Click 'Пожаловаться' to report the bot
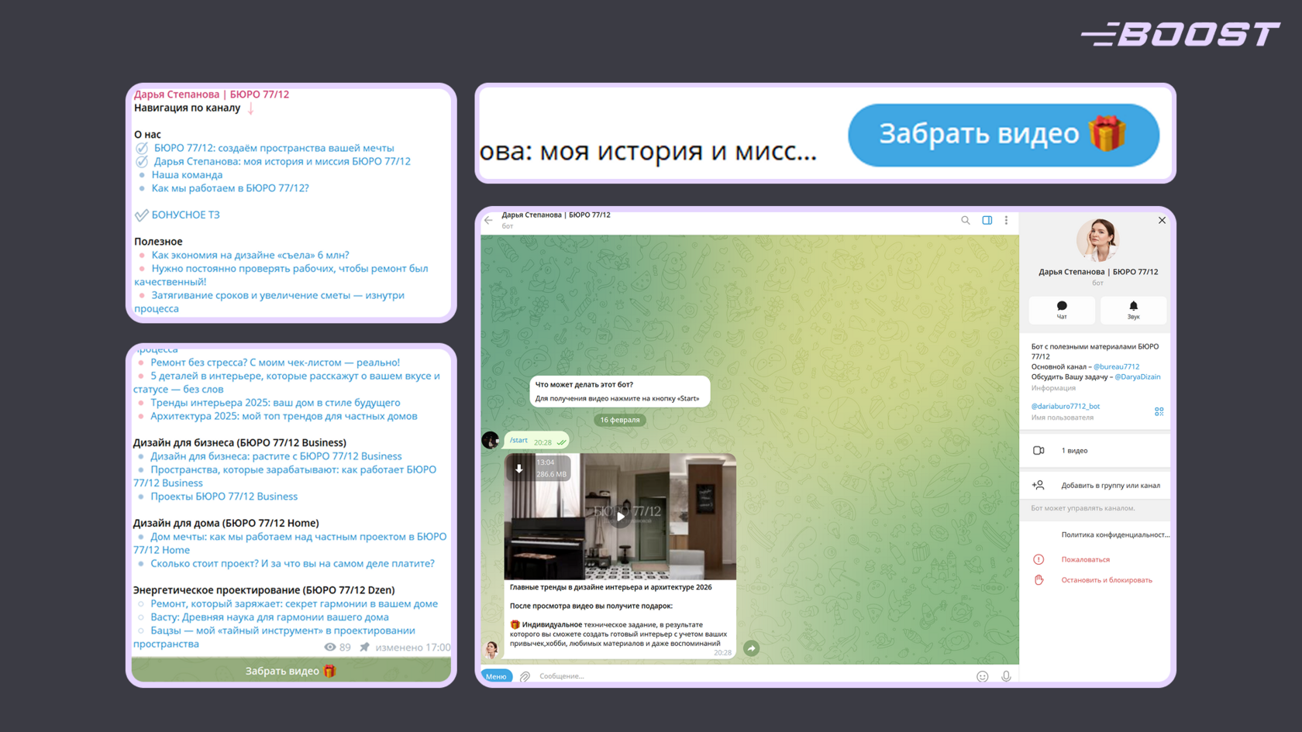 pyautogui.click(x=1086, y=559)
